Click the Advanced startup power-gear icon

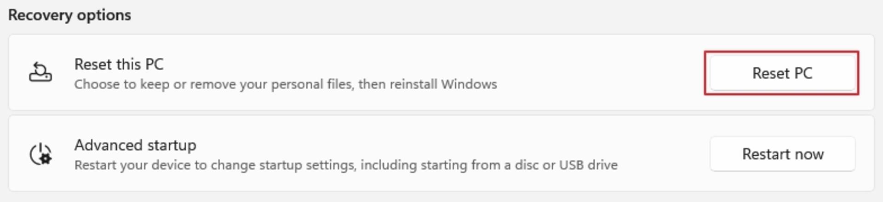click(40, 153)
